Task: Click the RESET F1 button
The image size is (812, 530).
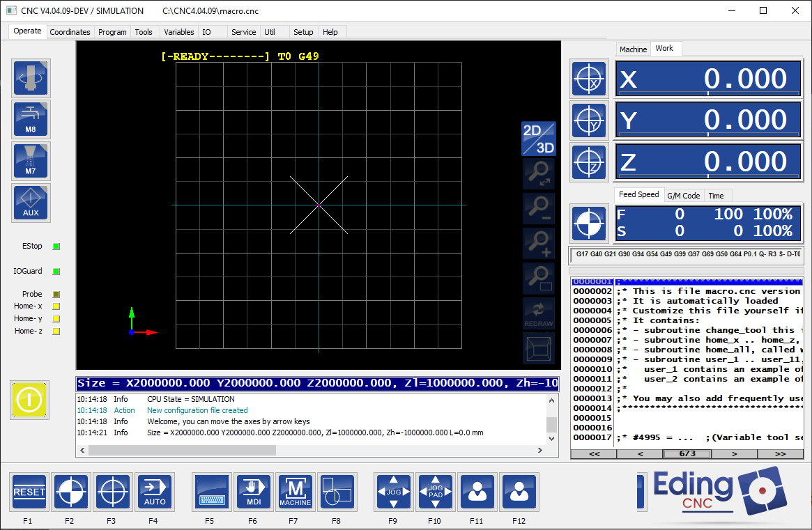Action: tap(29, 492)
